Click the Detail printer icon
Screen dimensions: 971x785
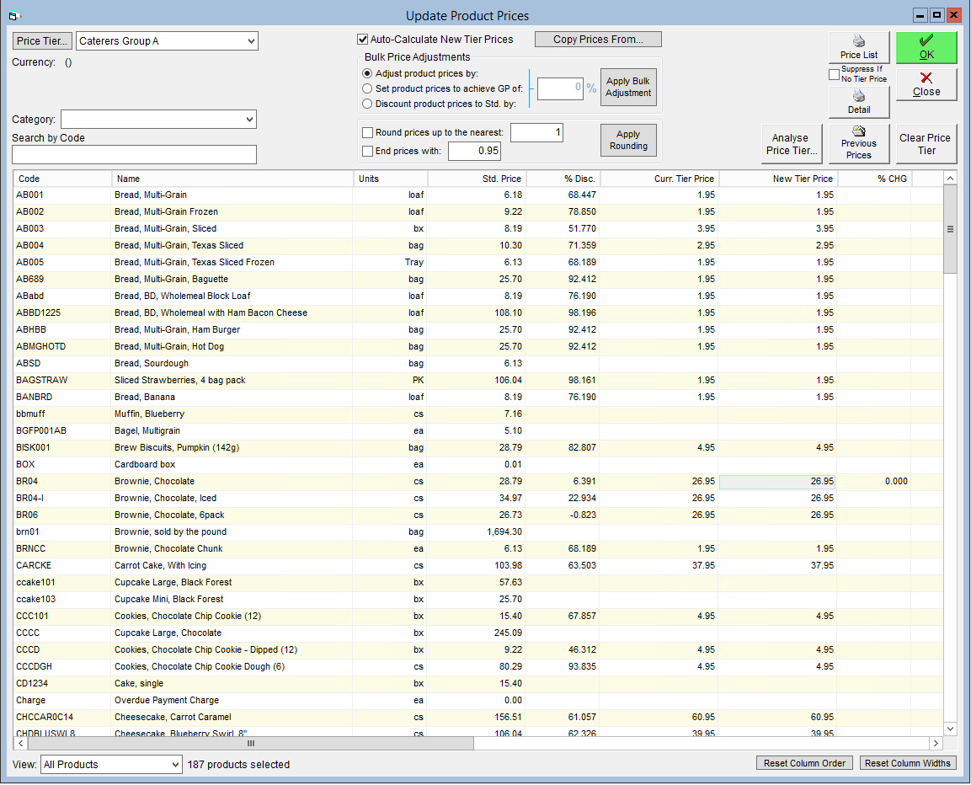coord(859,96)
